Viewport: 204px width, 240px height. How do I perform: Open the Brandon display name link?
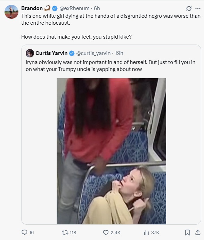tap(32, 8)
